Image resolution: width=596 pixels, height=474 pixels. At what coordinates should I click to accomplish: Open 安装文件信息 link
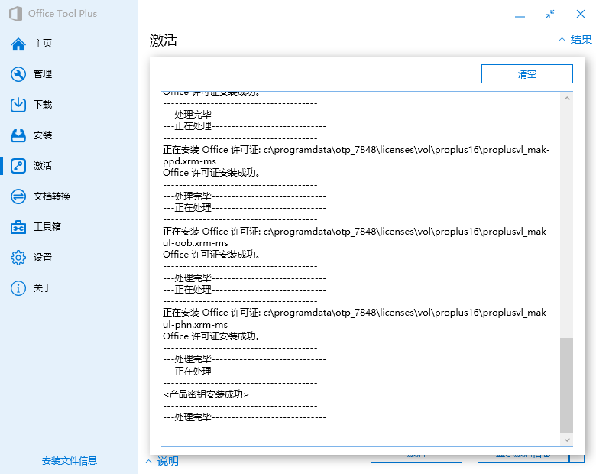[70, 461]
